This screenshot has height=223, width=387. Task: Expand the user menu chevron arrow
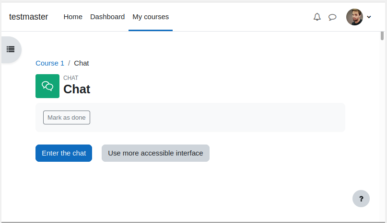(x=369, y=17)
